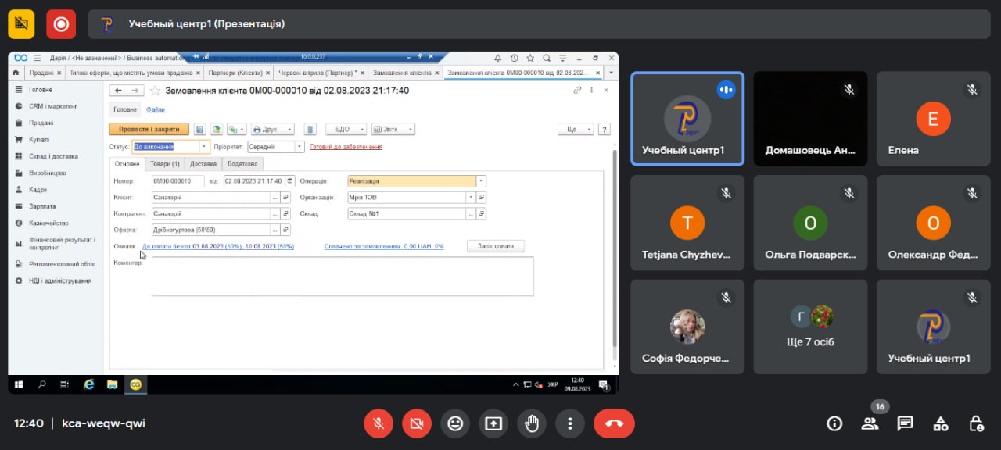Open meeting details info icon
This screenshot has width=1001, height=450.
pyautogui.click(x=834, y=423)
